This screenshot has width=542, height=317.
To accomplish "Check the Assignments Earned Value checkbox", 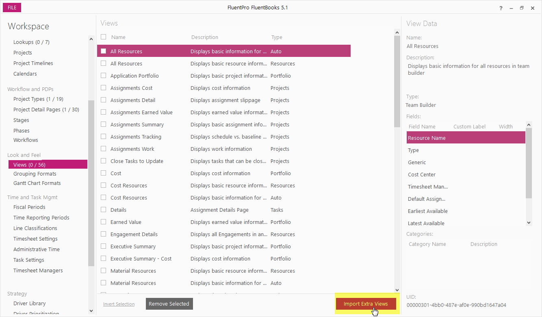I will point(104,112).
